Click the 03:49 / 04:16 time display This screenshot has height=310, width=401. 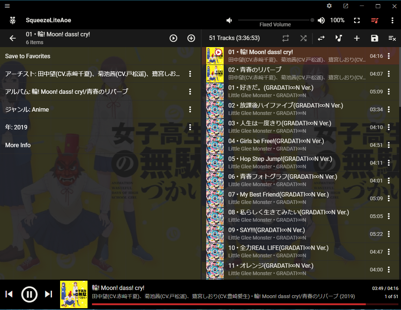[x=385, y=288]
